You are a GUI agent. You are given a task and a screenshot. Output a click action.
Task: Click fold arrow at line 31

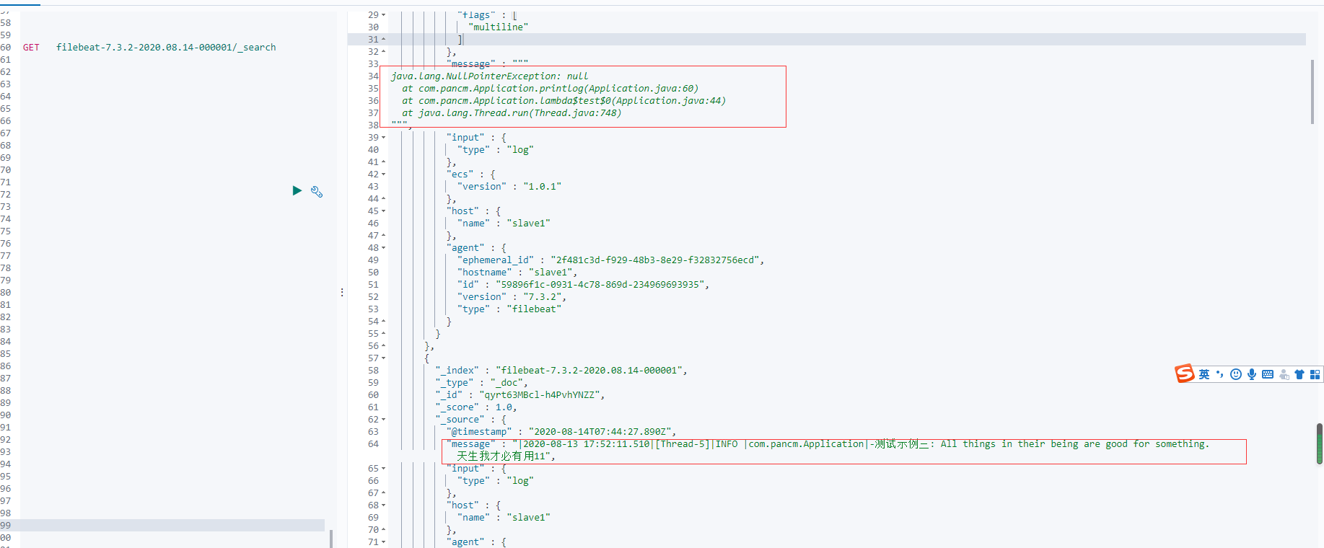[383, 39]
